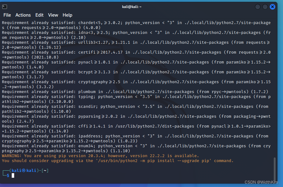
Task: Close the kali@kali terminal window
Action: click(x=272, y=6)
